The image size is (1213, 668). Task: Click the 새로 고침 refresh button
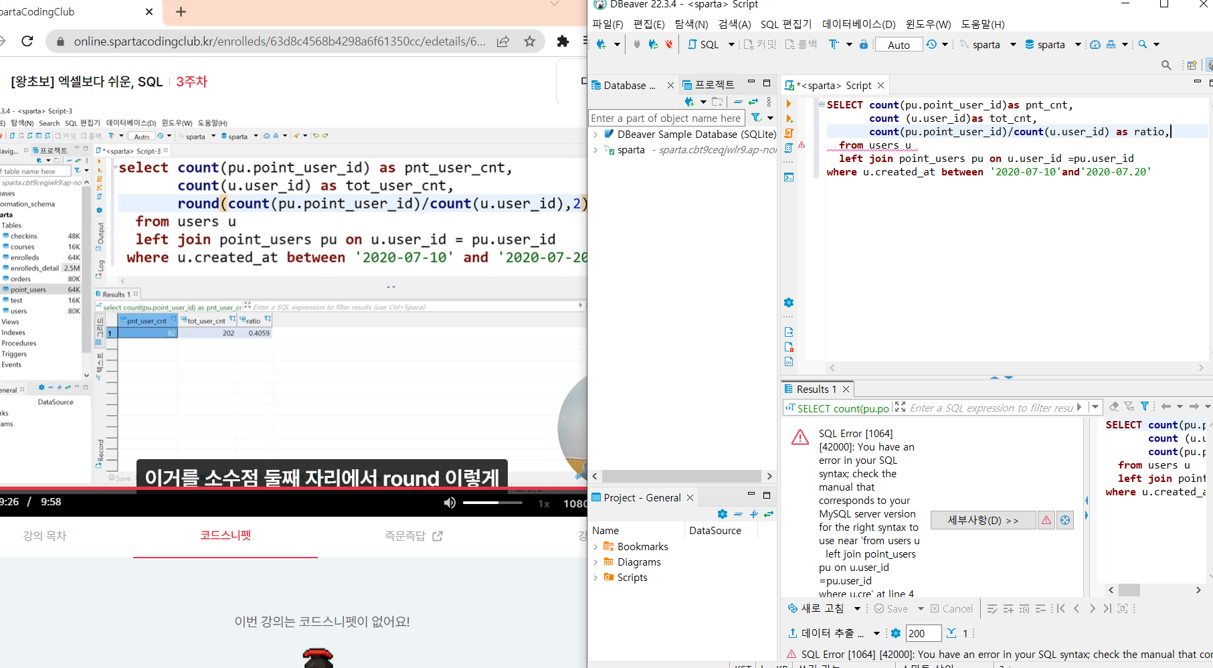click(816, 608)
